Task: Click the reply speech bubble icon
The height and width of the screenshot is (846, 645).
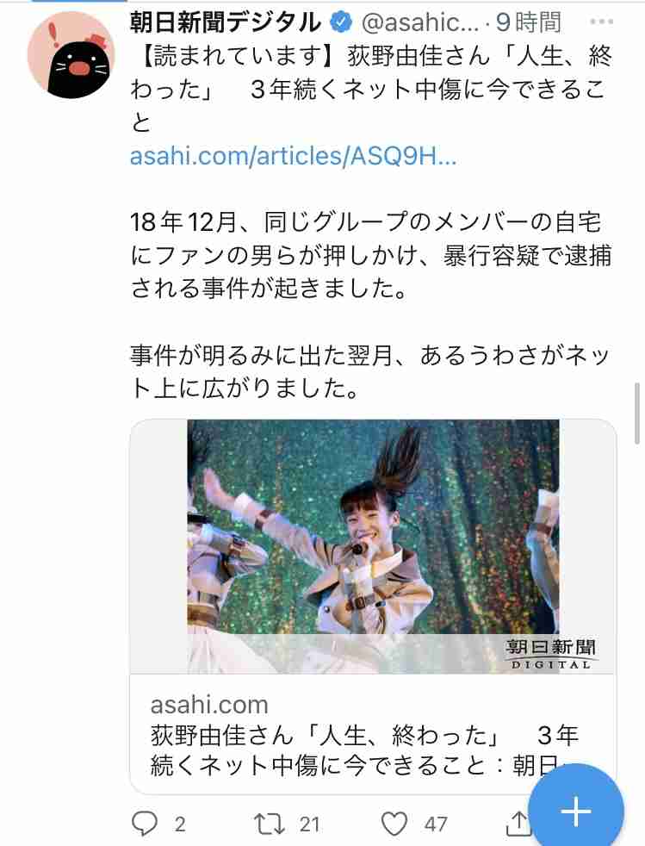Action: 145,824
